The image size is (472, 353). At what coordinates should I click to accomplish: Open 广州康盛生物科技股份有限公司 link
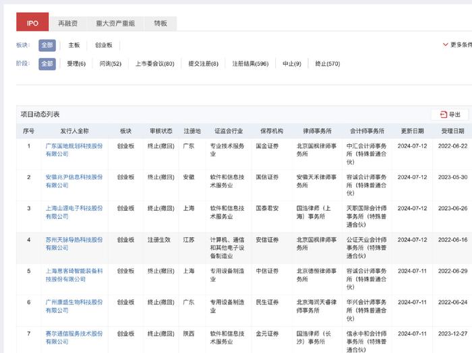[74, 306]
